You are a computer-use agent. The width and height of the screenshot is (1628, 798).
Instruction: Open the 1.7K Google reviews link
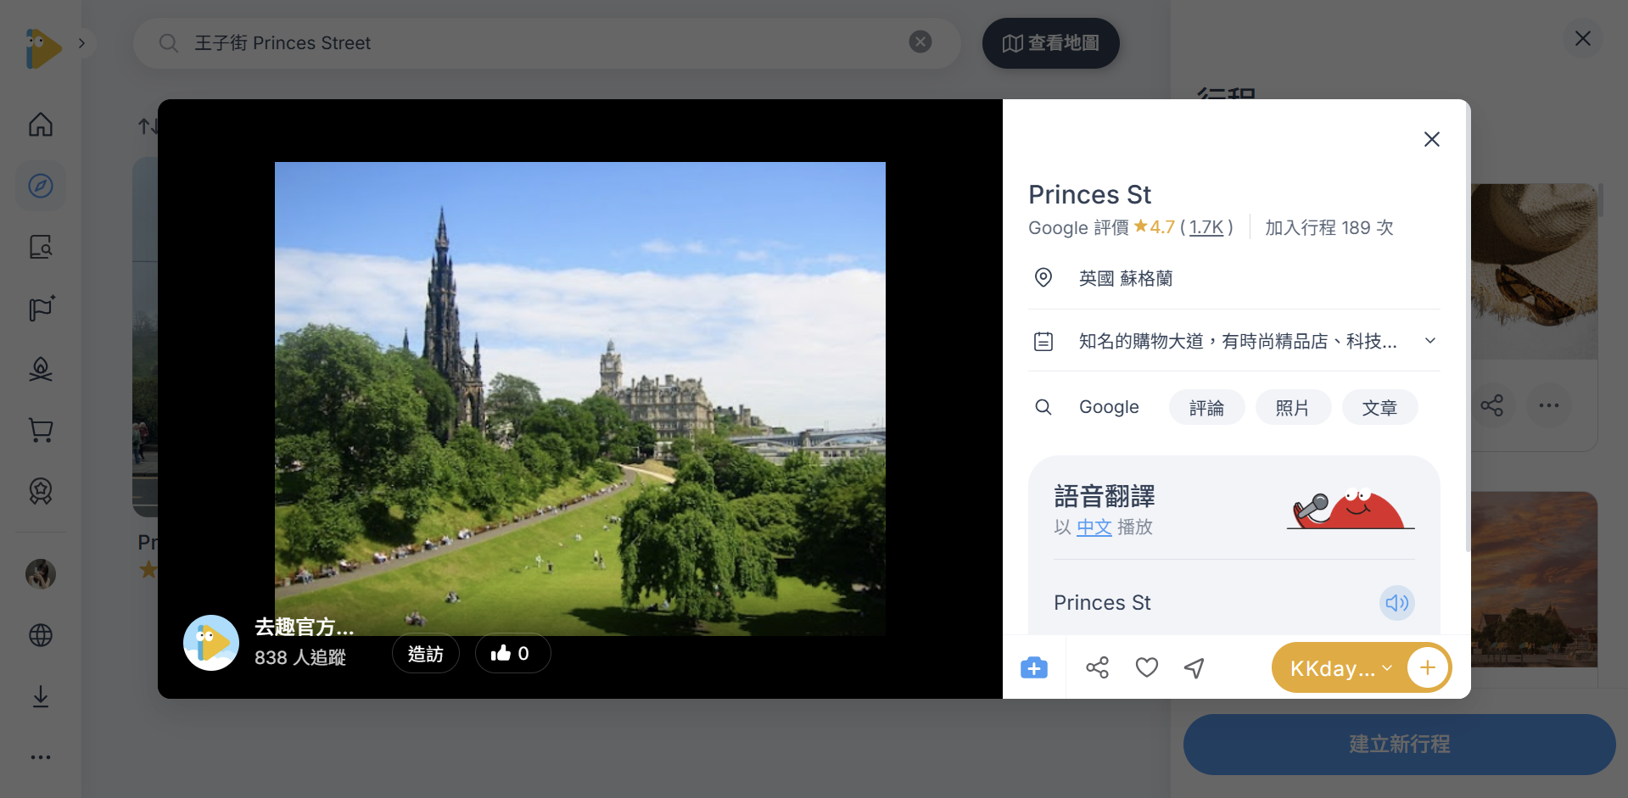tap(1206, 227)
